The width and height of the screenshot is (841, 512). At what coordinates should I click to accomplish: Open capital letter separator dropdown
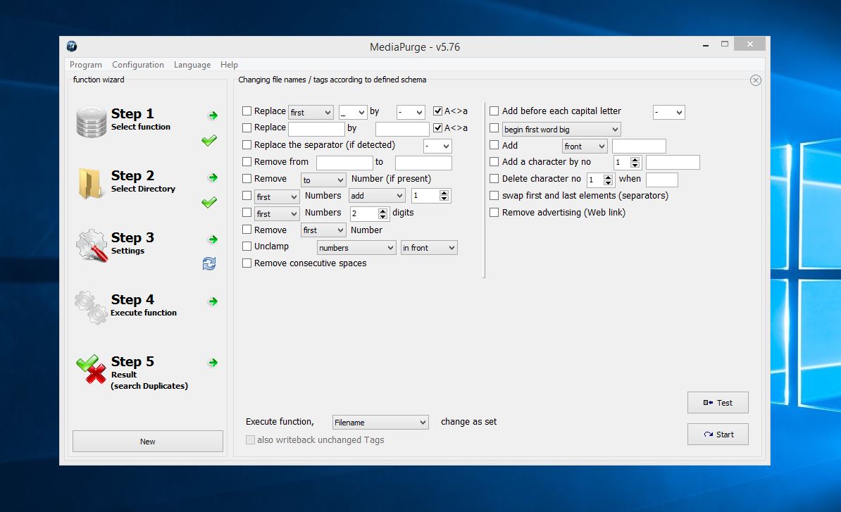(x=669, y=112)
